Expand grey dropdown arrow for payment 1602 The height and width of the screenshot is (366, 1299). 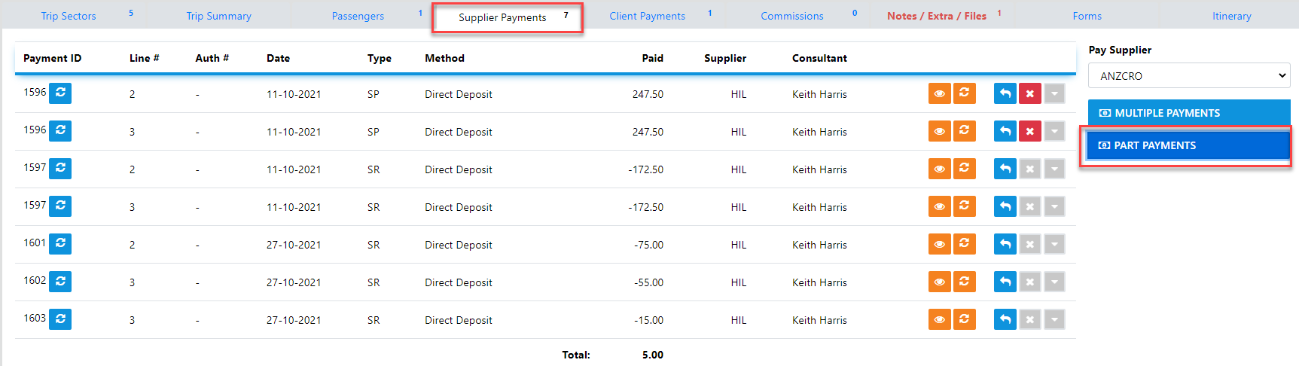point(1054,282)
